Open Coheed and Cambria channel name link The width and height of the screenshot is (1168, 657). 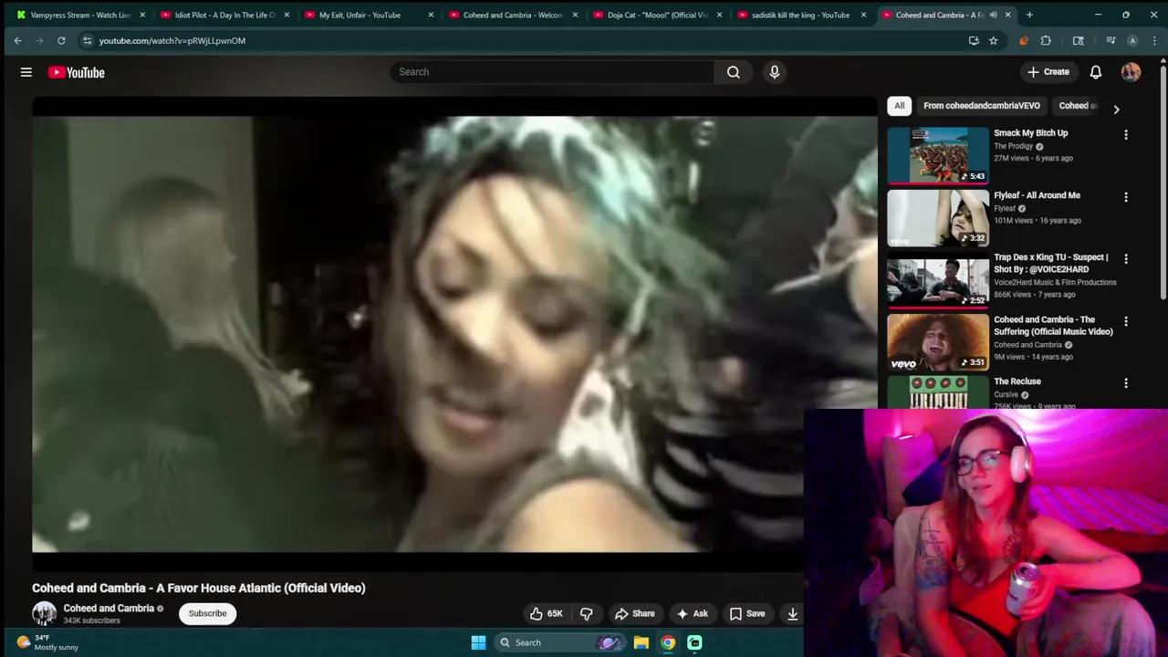tap(109, 608)
